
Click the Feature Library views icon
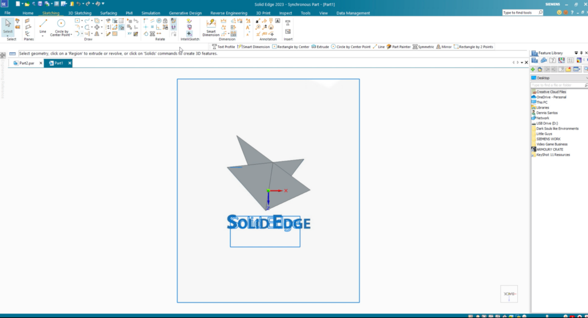click(577, 69)
